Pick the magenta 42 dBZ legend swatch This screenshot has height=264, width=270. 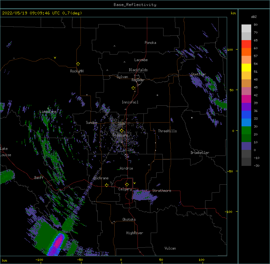tap(246, 99)
